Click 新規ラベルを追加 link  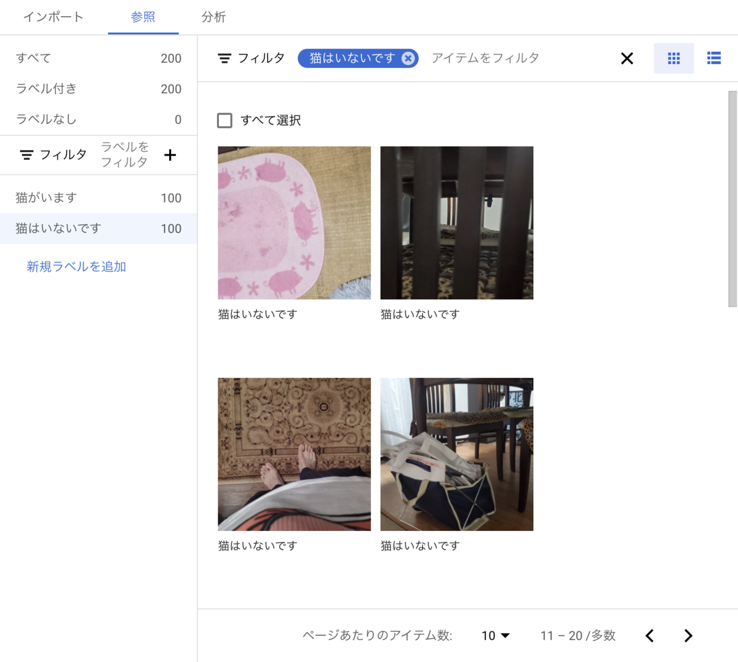point(76,266)
